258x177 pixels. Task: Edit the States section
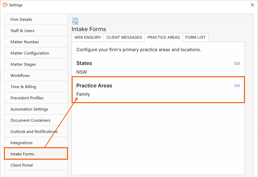(x=237, y=63)
